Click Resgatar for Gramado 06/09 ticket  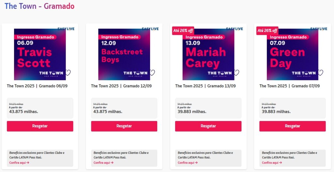pos(40,126)
